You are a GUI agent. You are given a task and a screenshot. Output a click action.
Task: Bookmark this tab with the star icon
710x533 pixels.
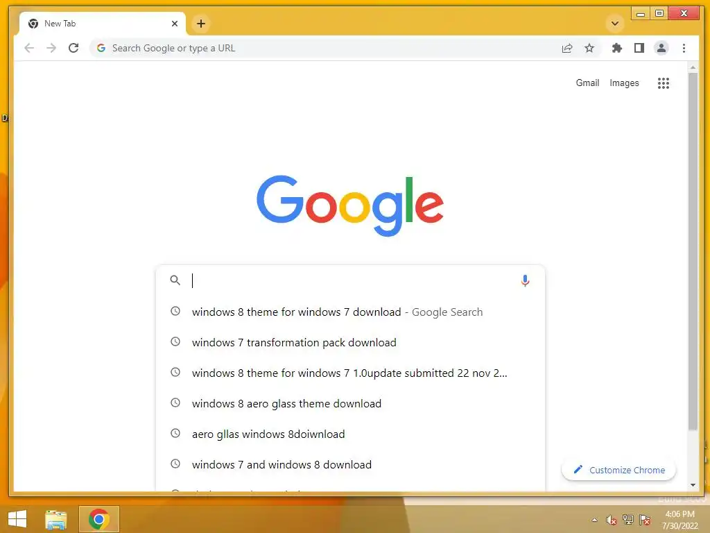click(x=589, y=48)
